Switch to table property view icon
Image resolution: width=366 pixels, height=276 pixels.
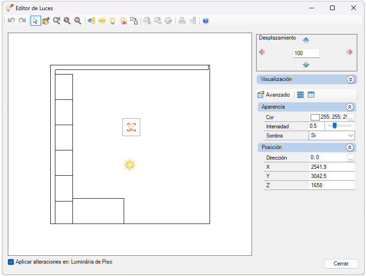tap(311, 95)
